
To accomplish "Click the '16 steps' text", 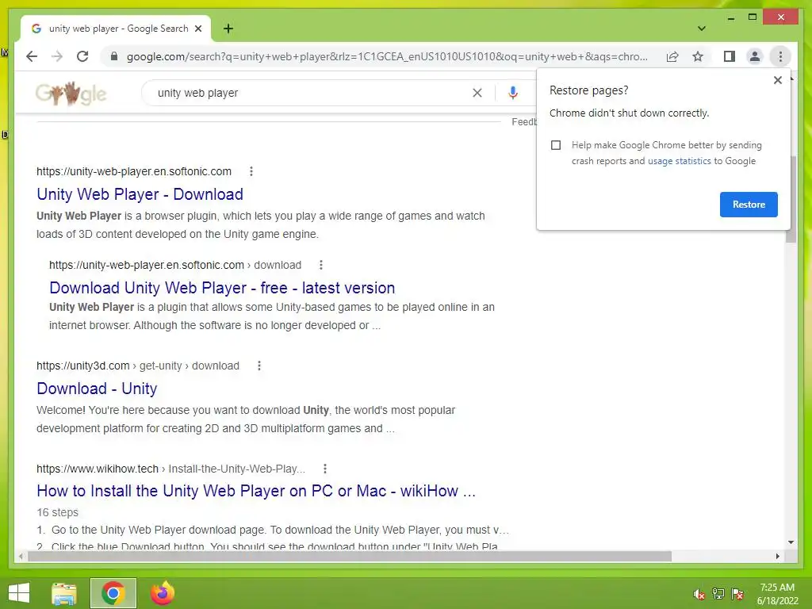I will click(x=57, y=512).
